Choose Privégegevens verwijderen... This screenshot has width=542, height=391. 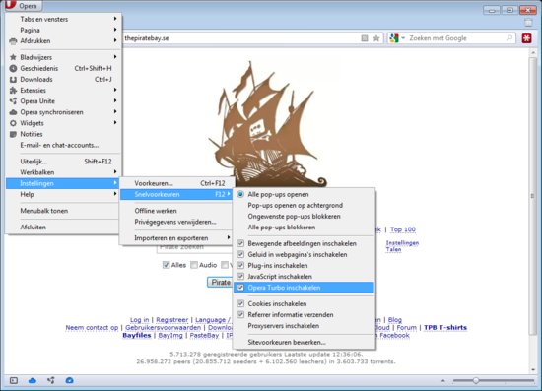[176, 222]
